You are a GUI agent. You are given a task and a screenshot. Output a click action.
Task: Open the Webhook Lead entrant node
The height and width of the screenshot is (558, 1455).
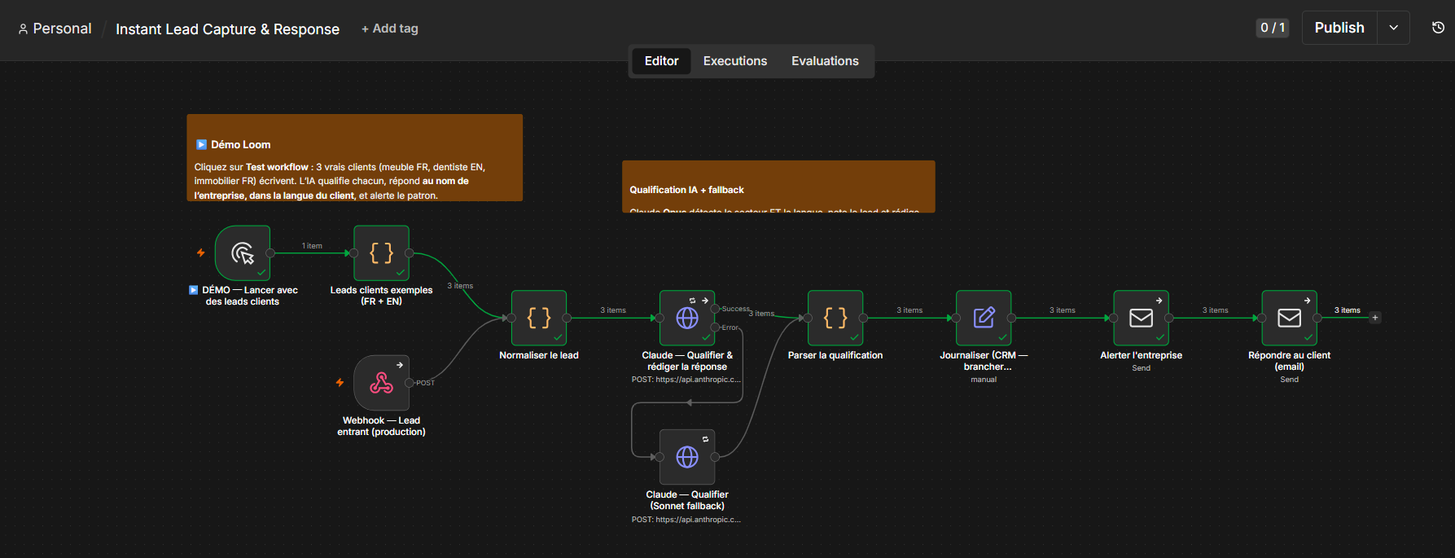click(381, 383)
